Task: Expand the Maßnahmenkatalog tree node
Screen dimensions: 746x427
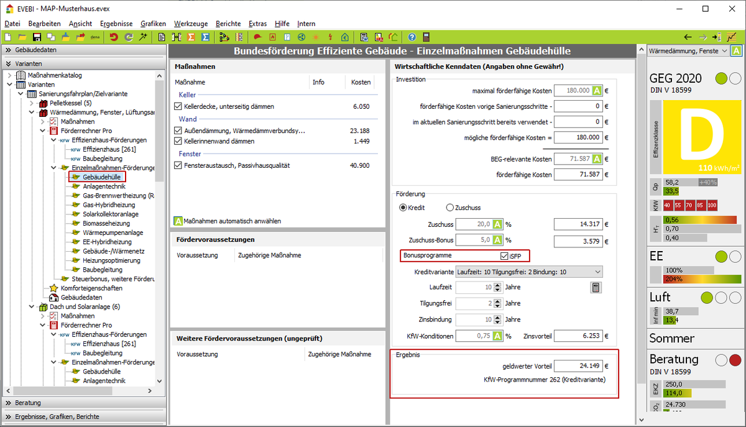Action: coord(9,75)
